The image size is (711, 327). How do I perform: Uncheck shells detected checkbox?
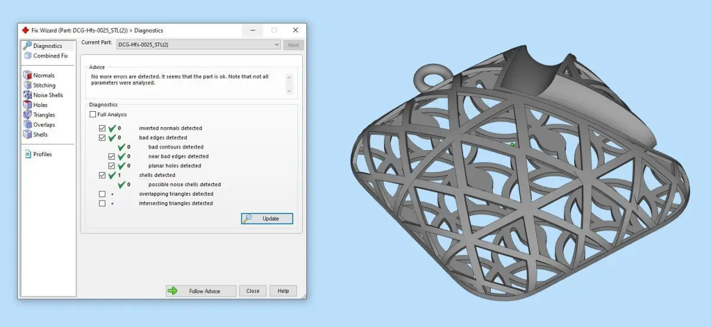pyautogui.click(x=102, y=175)
